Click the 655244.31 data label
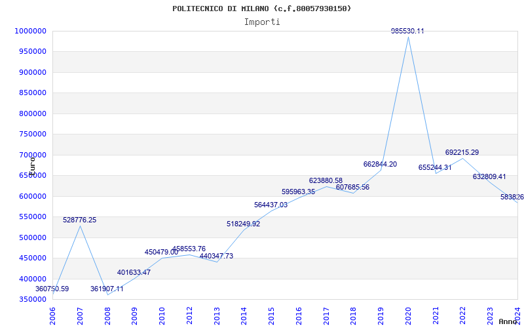The image size is (524, 328). [x=435, y=168]
